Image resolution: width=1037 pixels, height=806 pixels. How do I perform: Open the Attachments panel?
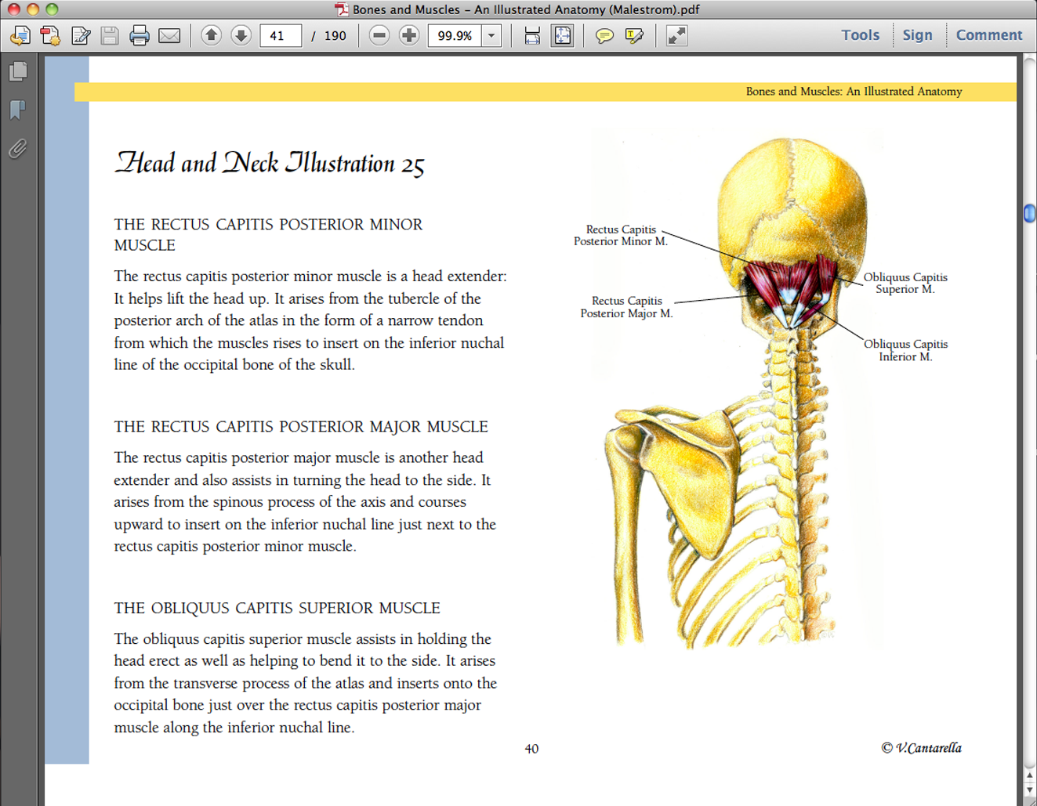point(18,149)
